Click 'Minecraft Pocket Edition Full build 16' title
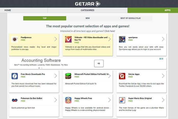Screen dimensions: 178x119 (x=91, y=74)
